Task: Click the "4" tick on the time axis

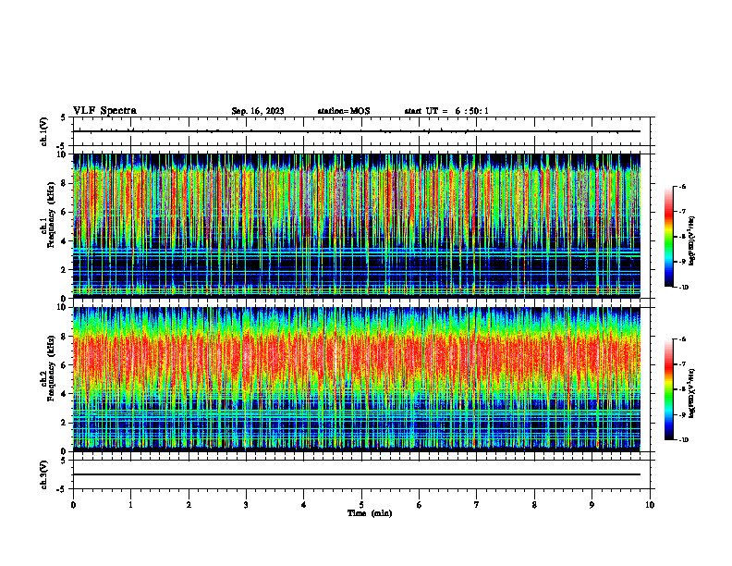Action: (x=304, y=505)
